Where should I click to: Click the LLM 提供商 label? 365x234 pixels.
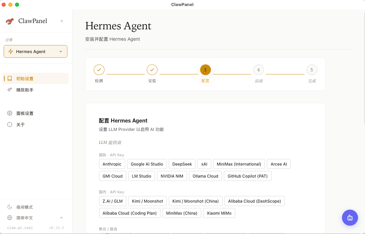110,142
